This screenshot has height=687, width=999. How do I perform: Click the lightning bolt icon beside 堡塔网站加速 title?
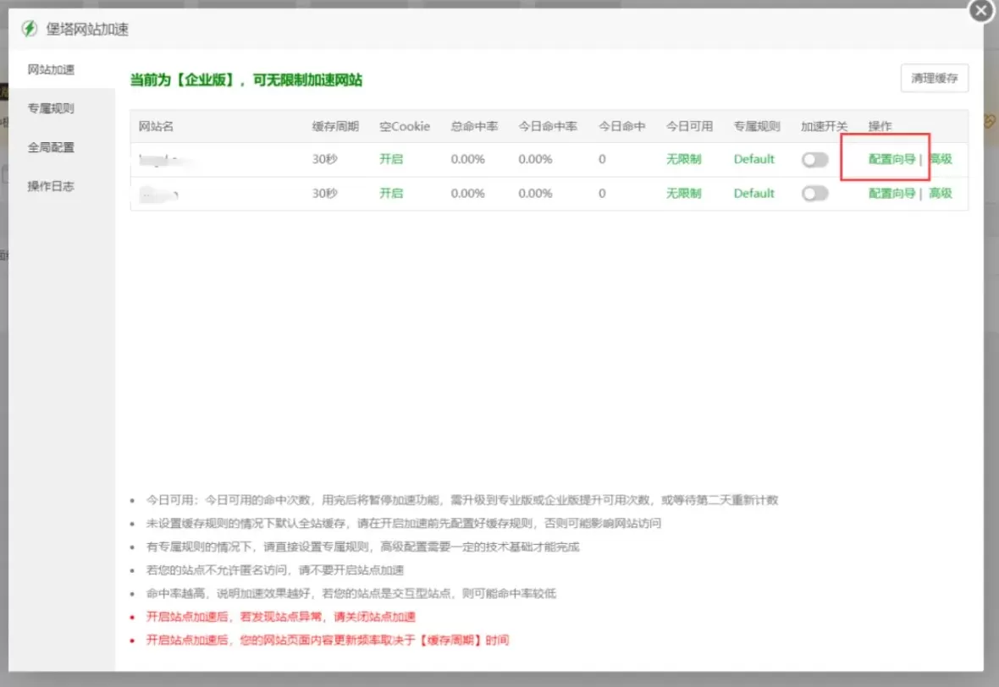click(30, 28)
